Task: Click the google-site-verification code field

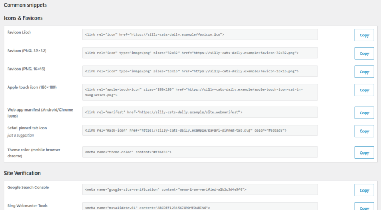Action: 200,190
